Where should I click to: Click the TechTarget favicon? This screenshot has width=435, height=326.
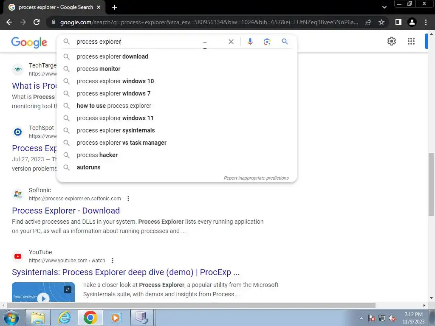[x=18, y=70]
